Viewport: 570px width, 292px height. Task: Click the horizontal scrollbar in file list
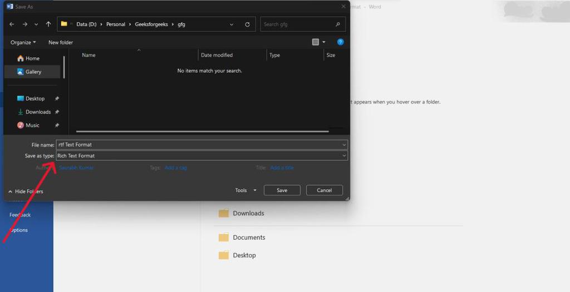click(202, 131)
